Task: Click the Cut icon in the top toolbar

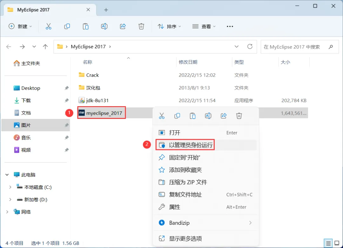Action: pyautogui.click(x=48, y=26)
